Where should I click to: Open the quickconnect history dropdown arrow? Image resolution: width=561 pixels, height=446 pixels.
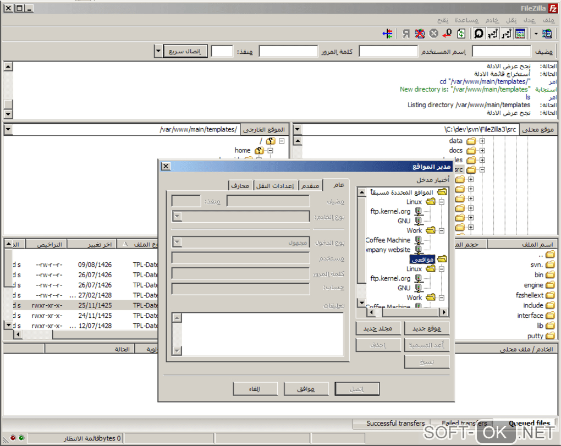[x=158, y=52]
